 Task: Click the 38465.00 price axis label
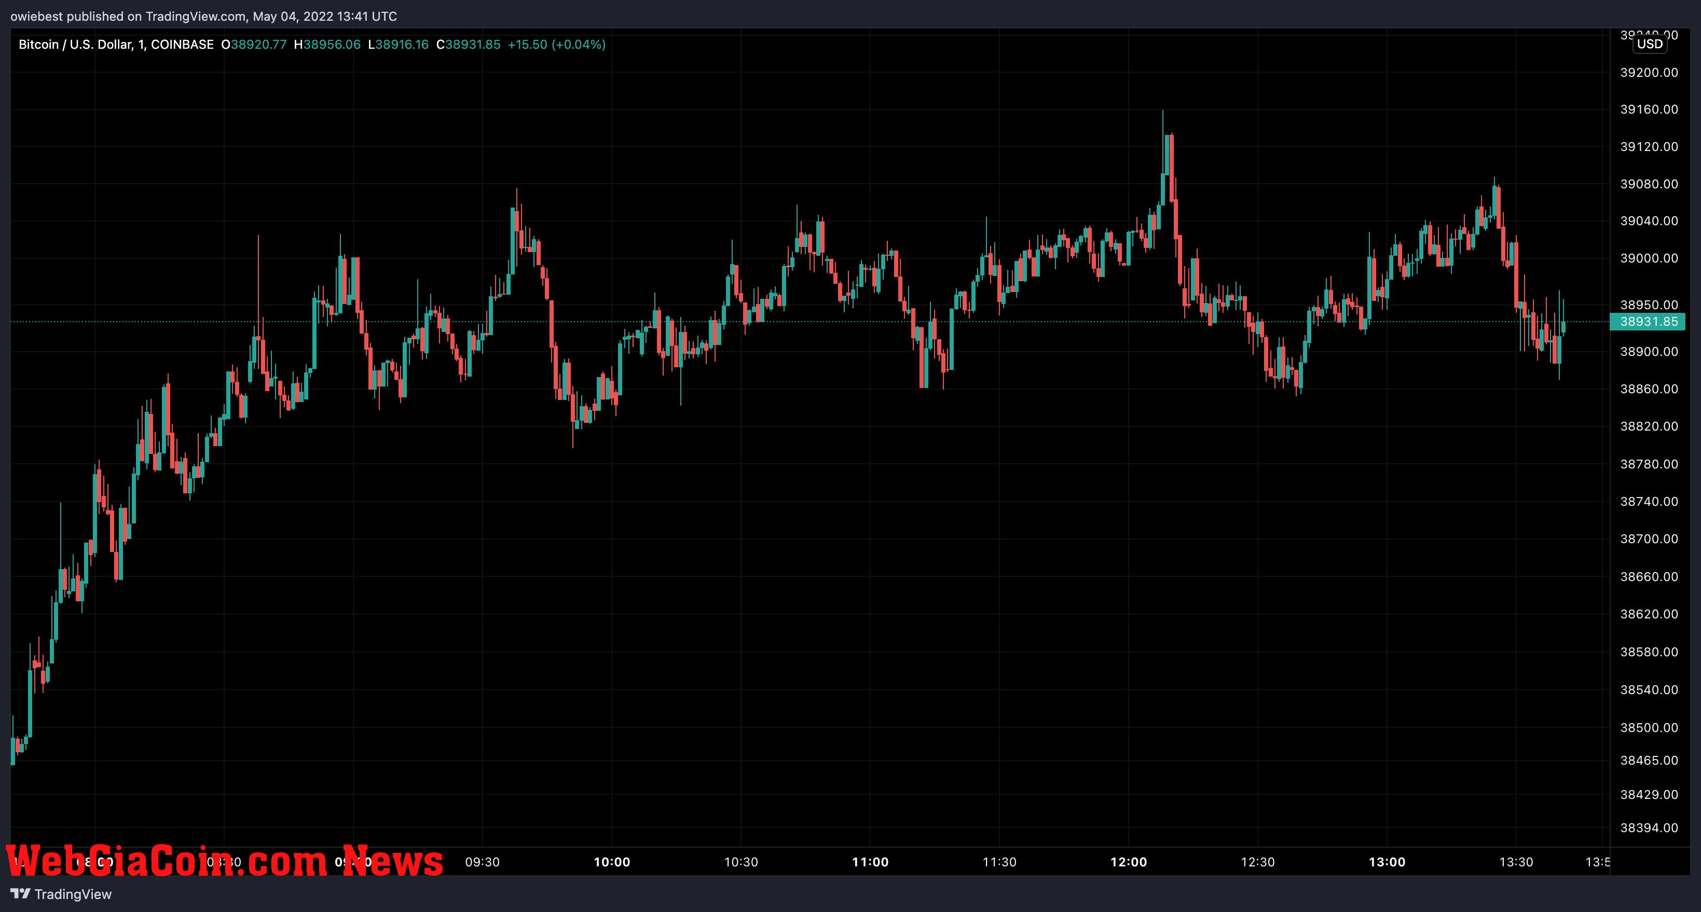[1649, 760]
